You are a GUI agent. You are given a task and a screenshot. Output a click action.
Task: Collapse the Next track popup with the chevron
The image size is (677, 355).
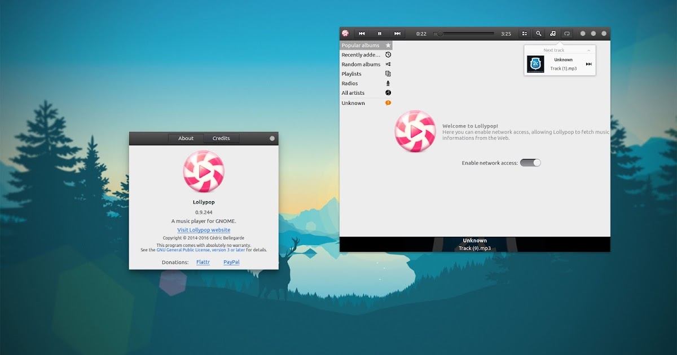point(590,50)
